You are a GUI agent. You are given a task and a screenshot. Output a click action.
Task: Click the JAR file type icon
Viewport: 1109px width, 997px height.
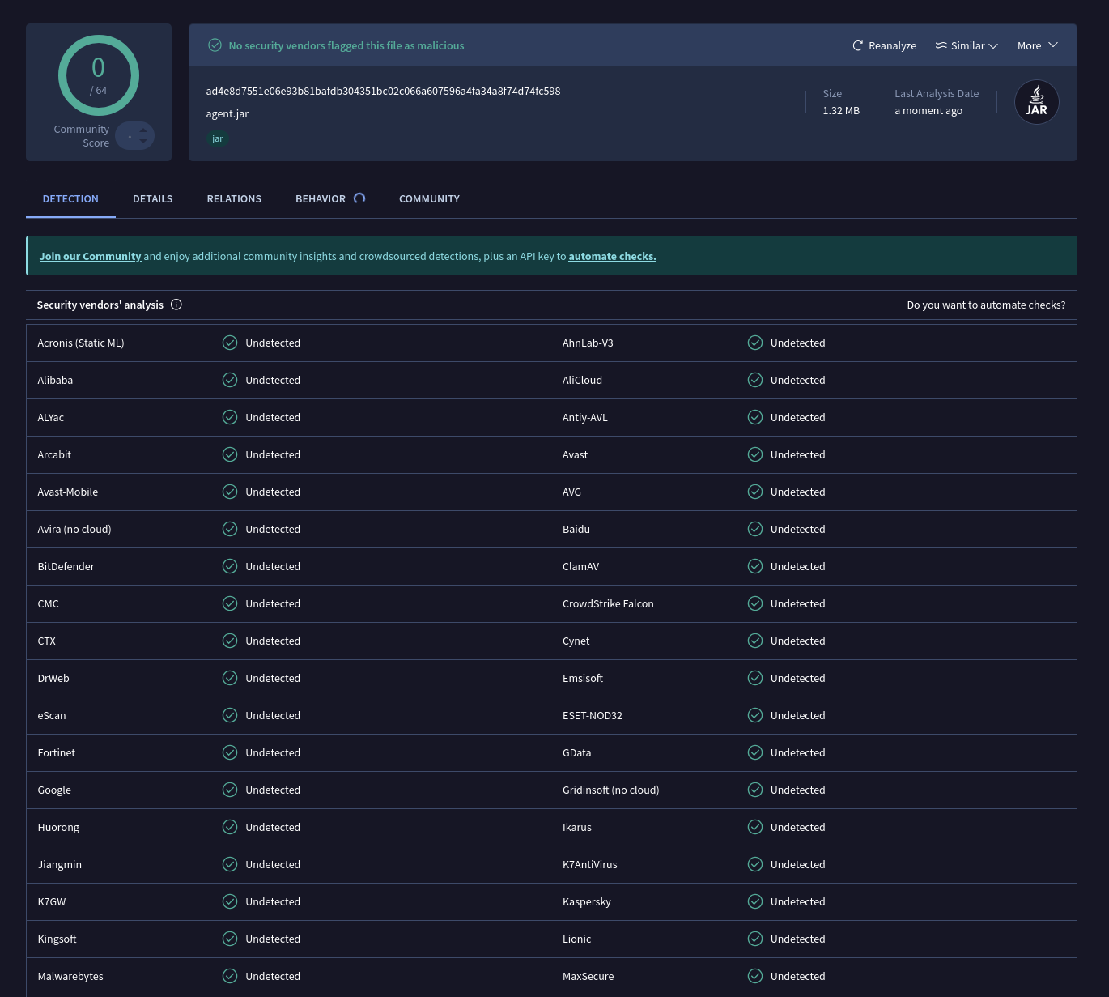pos(1036,101)
